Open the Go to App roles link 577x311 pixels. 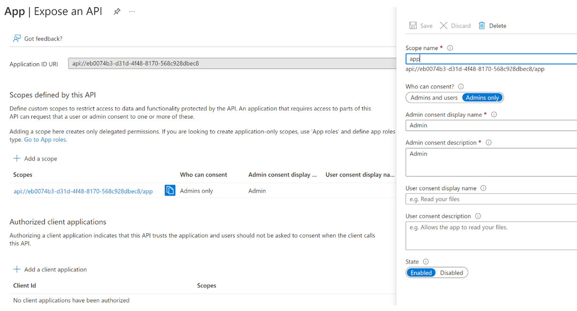(46, 140)
